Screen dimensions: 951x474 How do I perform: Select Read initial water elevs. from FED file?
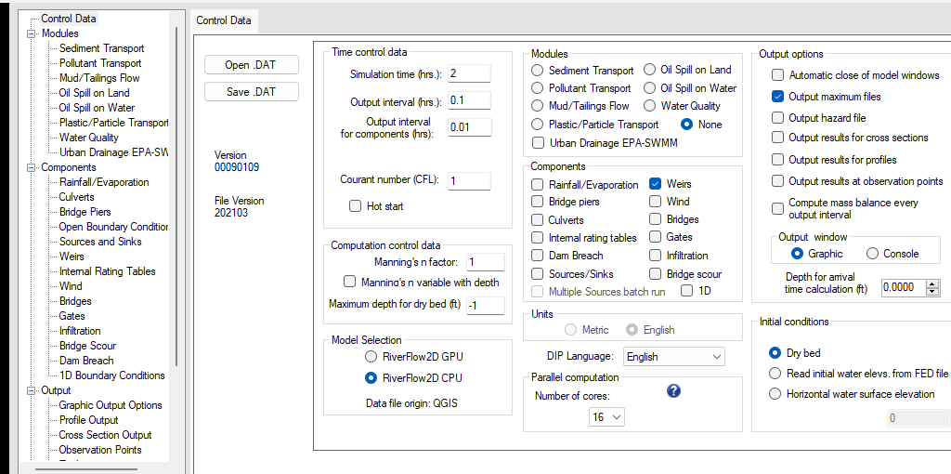click(x=775, y=373)
